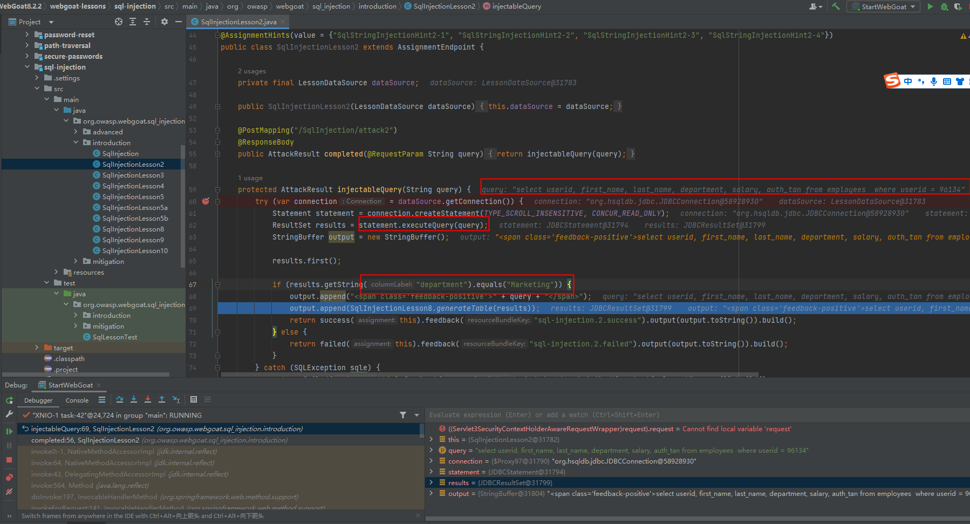The height and width of the screenshot is (524, 970).
Task: Open the Sogou skin shirt icon
Action: click(960, 81)
